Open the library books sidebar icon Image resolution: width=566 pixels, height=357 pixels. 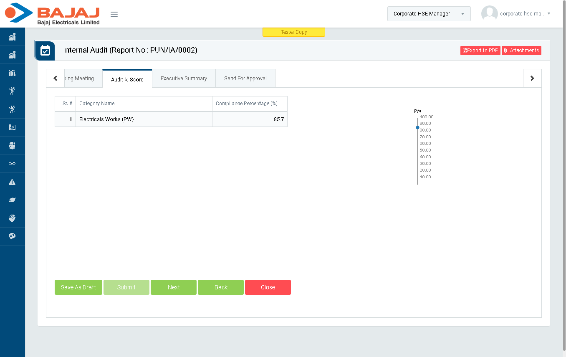(12, 73)
